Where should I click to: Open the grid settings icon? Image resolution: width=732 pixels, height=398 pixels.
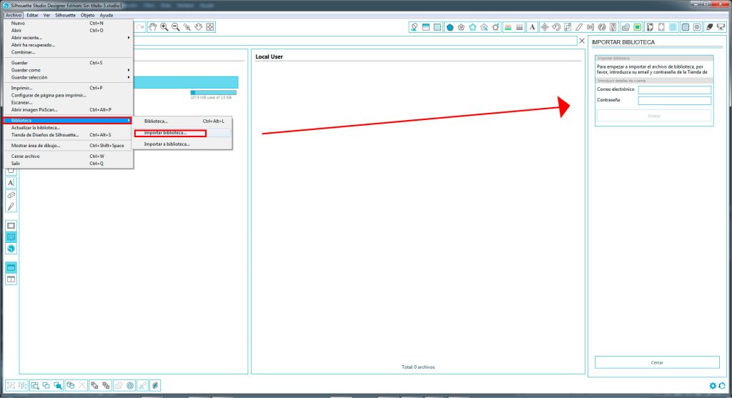[x=673, y=27]
